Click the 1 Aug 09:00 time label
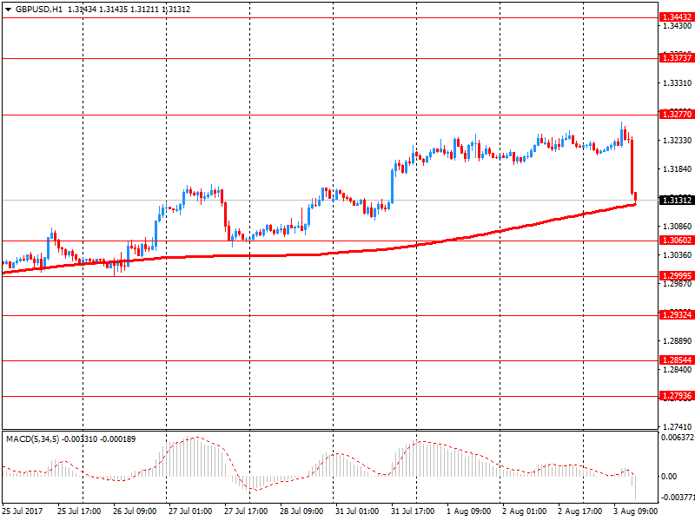 468,511
